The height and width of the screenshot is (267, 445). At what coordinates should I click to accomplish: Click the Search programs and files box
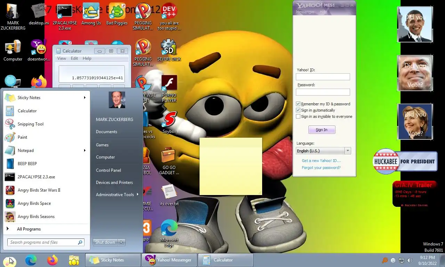click(x=46, y=242)
